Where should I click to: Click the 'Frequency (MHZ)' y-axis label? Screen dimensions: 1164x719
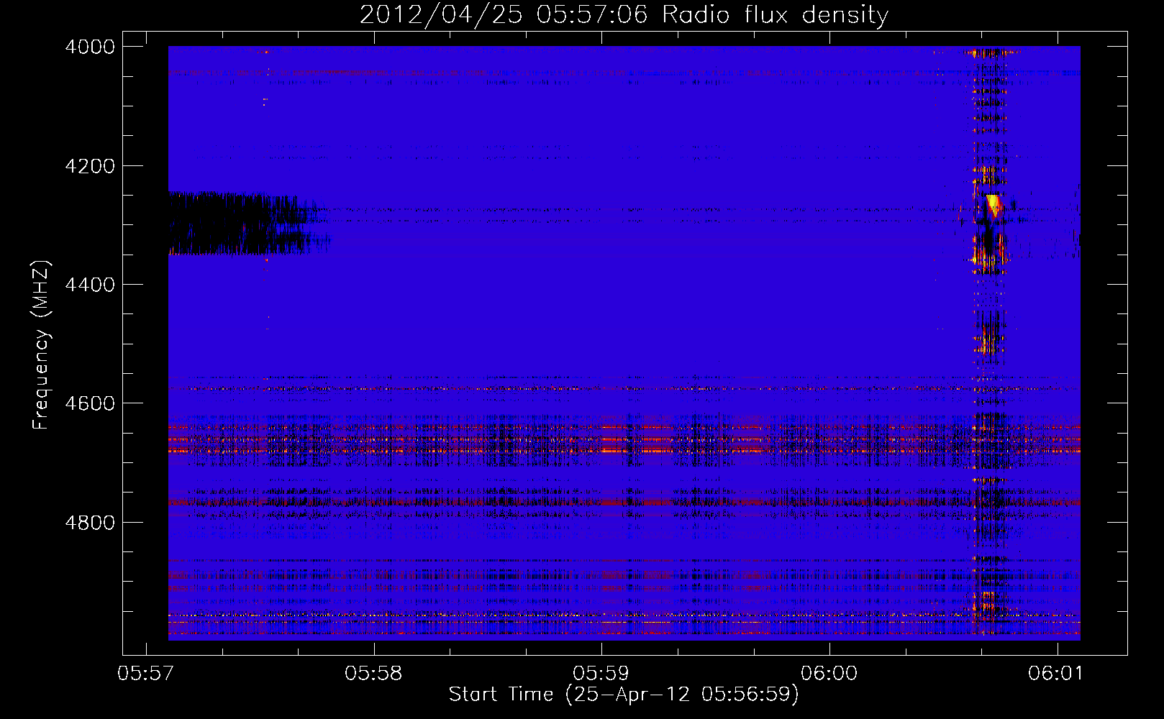[x=41, y=345]
